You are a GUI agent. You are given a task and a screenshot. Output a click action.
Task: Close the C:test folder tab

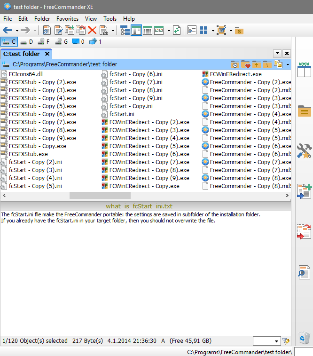[x=47, y=54]
